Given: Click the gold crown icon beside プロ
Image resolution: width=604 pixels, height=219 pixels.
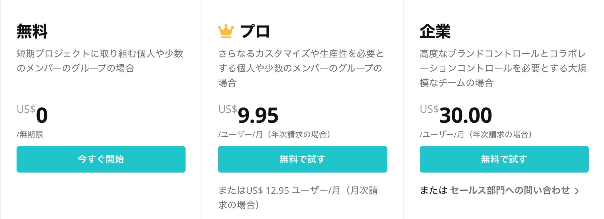Looking at the screenshot, I should coord(226,31).
